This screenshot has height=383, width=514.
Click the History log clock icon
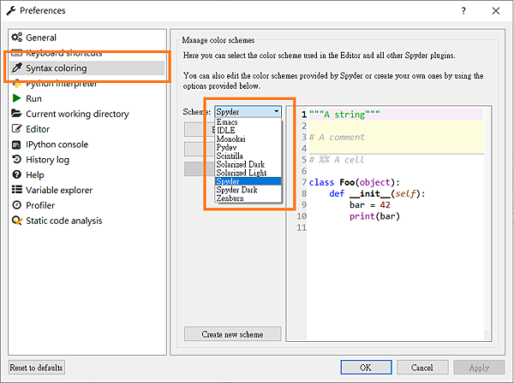tap(16, 159)
